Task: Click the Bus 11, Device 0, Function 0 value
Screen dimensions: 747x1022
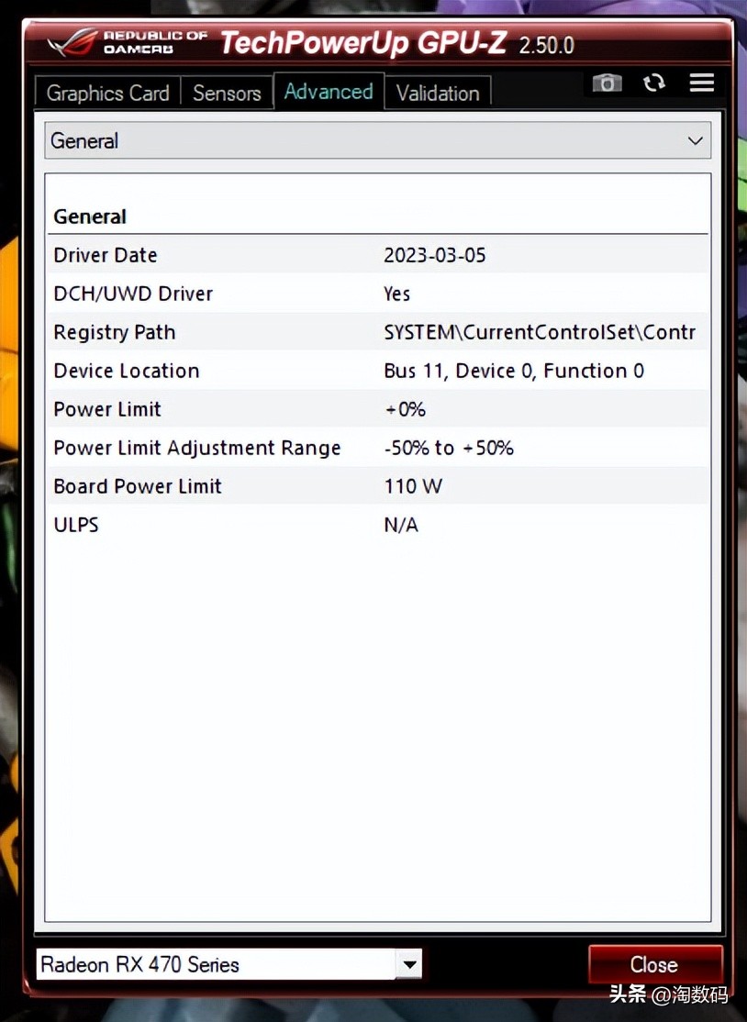Action: tap(514, 371)
